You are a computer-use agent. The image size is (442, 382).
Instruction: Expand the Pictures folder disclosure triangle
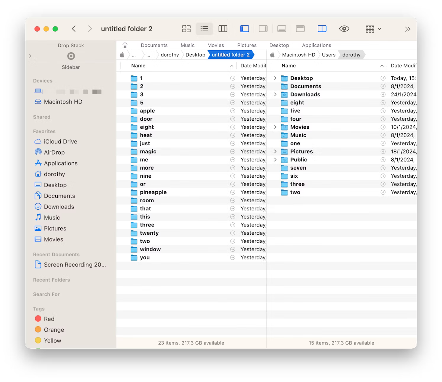[275, 151]
